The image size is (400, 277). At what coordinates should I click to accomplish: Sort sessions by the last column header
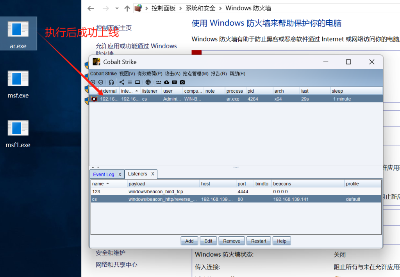[x=315, y=91]
